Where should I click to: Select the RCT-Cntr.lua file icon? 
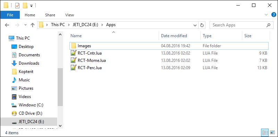[73, 53]
